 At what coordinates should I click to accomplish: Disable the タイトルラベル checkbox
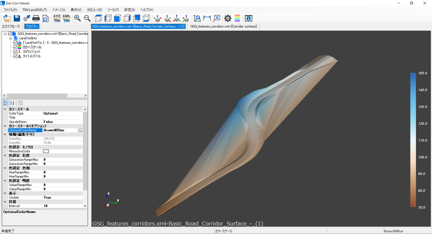click(x=16, y=56)
